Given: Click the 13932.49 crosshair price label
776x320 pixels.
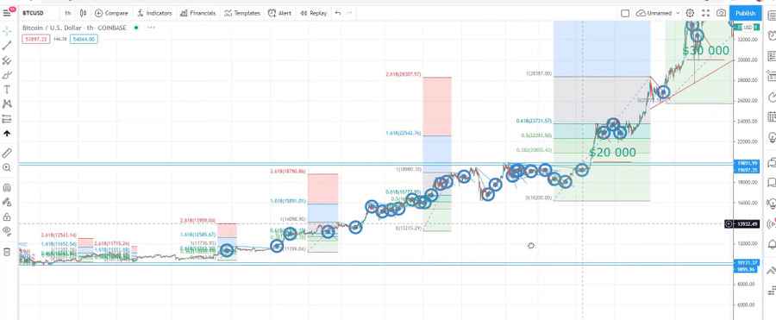Looking at the screenshot, I should coord(748,224).
